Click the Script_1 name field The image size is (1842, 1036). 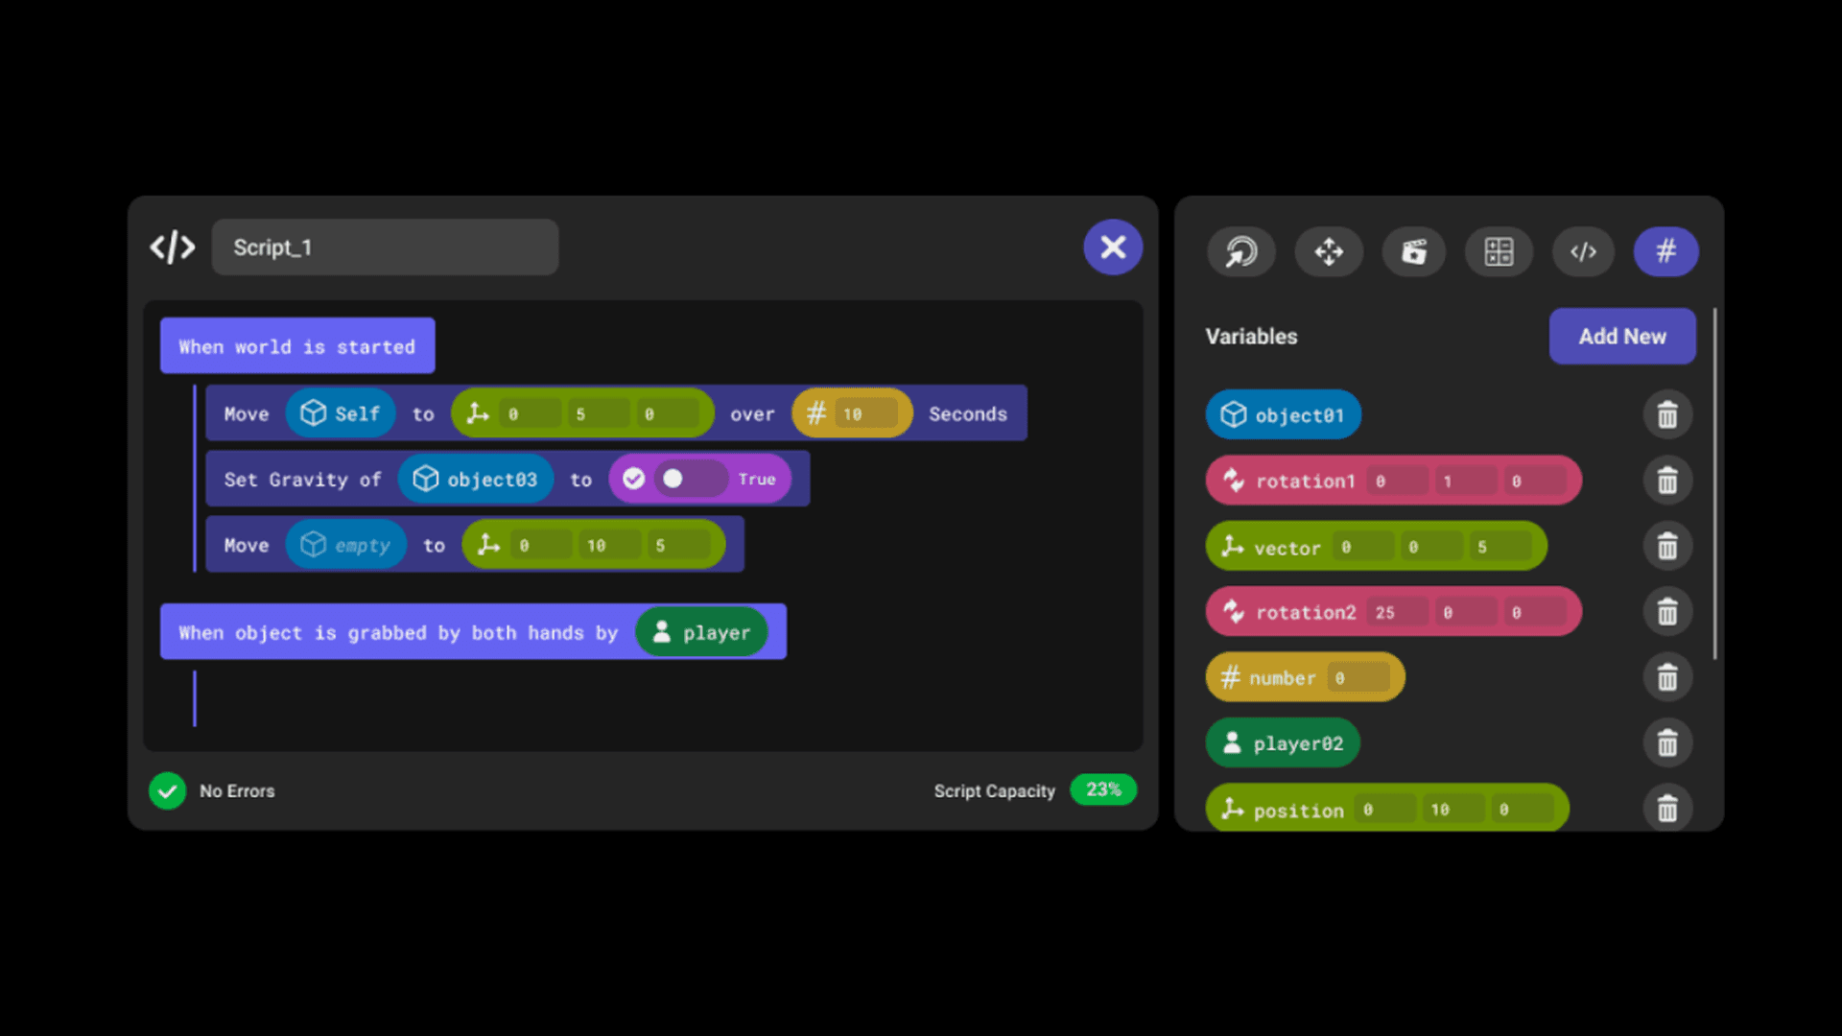tap(384, 247)
